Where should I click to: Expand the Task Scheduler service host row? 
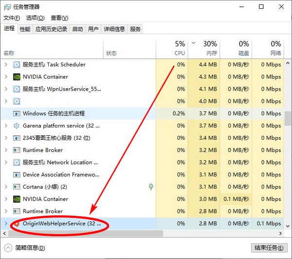(6, 65)
